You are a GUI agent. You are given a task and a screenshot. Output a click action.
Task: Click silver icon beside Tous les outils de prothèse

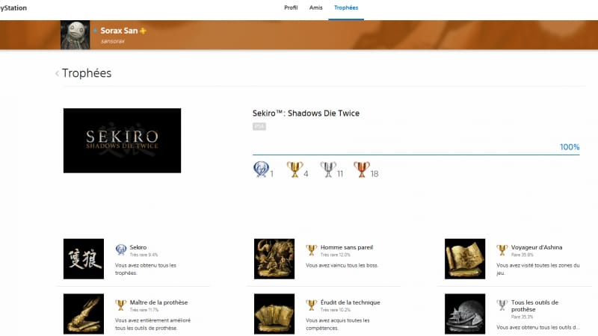click(x=502, y=305)
